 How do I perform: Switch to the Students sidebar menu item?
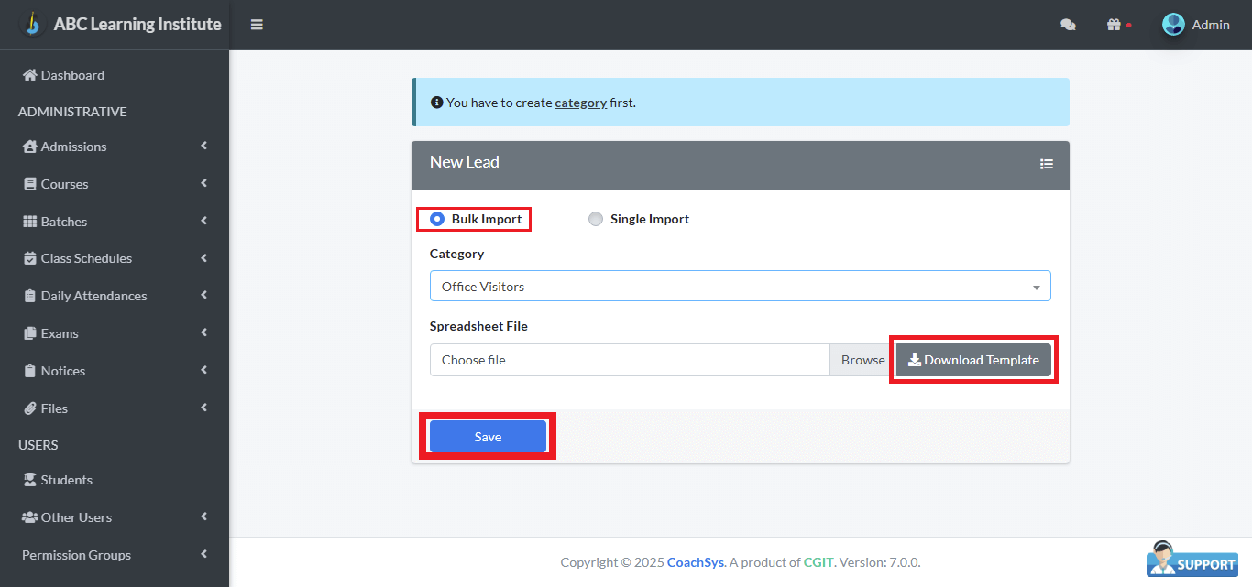(x=66, y=479)
